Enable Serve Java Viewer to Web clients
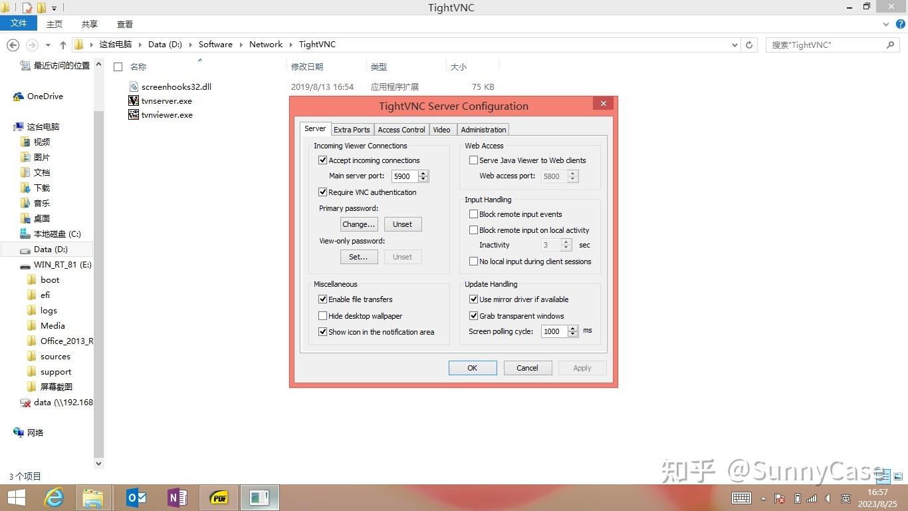The height and width of the screenshot is (511, 908). pyautogui.click(x=474, y=160)
